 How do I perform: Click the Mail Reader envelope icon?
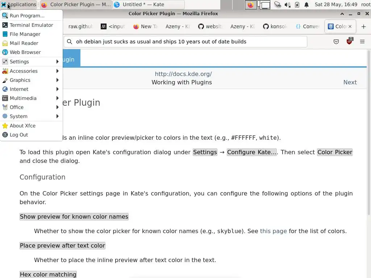tap(5, 43)
